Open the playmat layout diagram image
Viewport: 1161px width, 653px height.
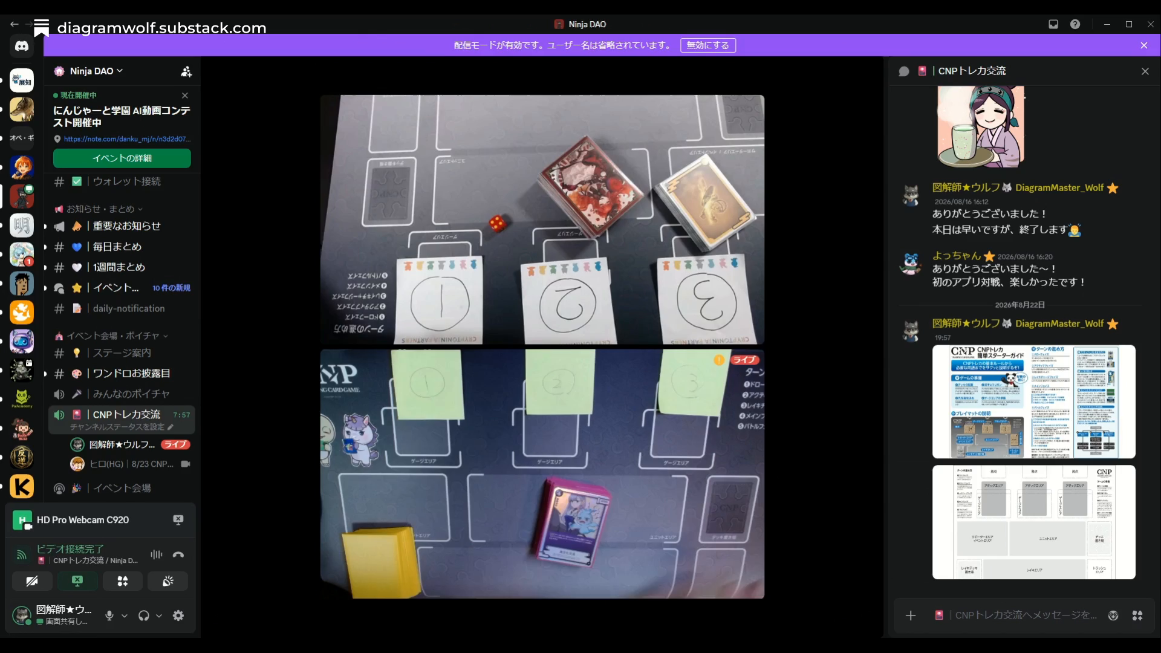1034,522
